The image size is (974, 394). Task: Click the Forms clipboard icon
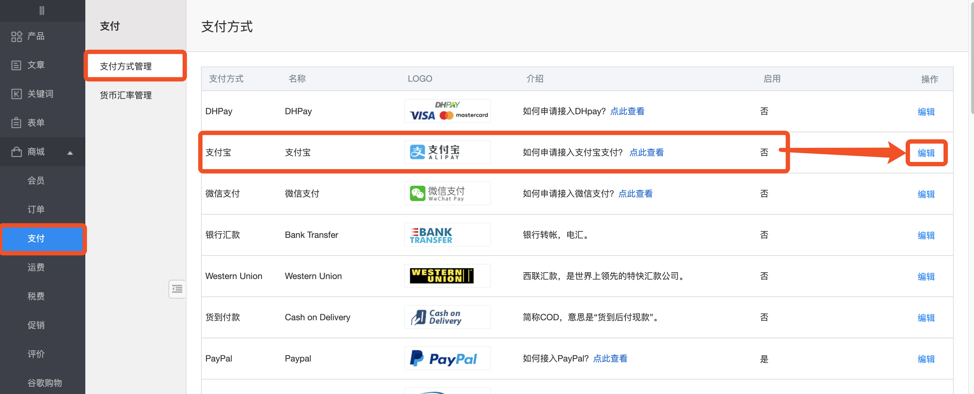tap(16, 123)
